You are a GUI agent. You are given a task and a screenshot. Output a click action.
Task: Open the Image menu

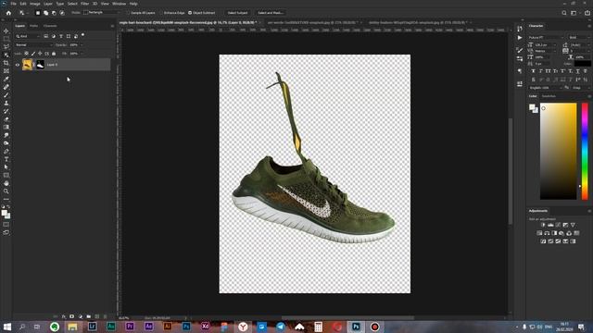35,4
